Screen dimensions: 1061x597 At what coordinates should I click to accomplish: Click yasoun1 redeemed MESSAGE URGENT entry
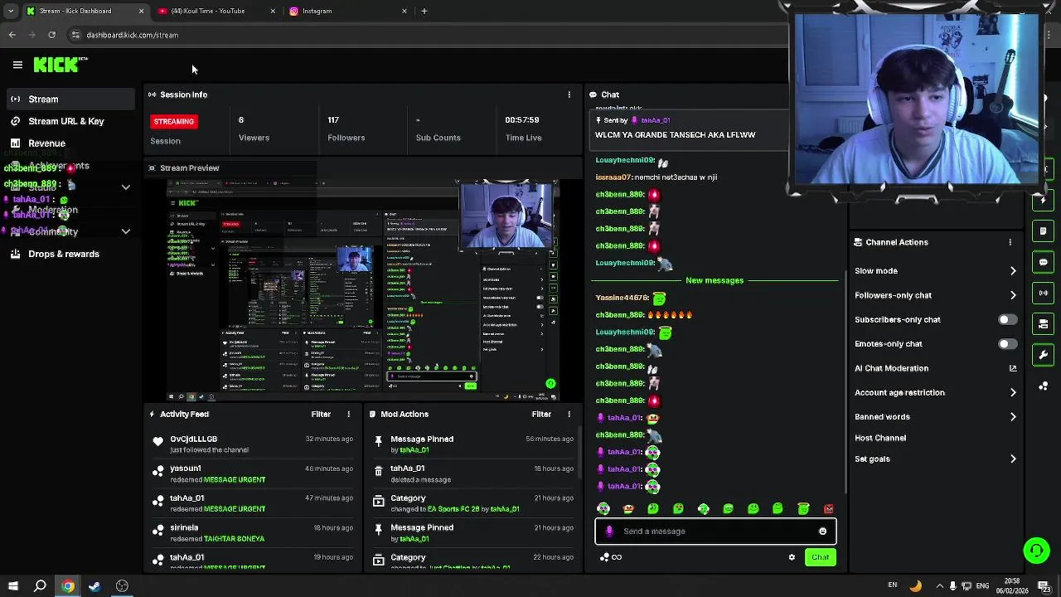point(253,473)
